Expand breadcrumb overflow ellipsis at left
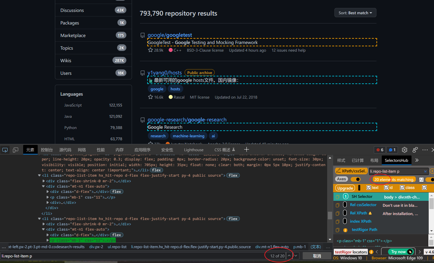The image size is (434, 263). (4, 247)
